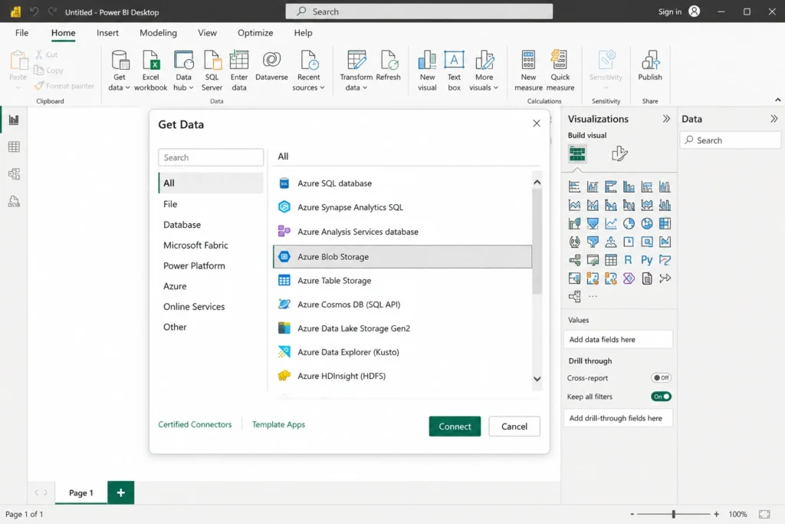Expand Get data dropdown arrow
Screen dimensions: 785x524
(x=128, y=87)
